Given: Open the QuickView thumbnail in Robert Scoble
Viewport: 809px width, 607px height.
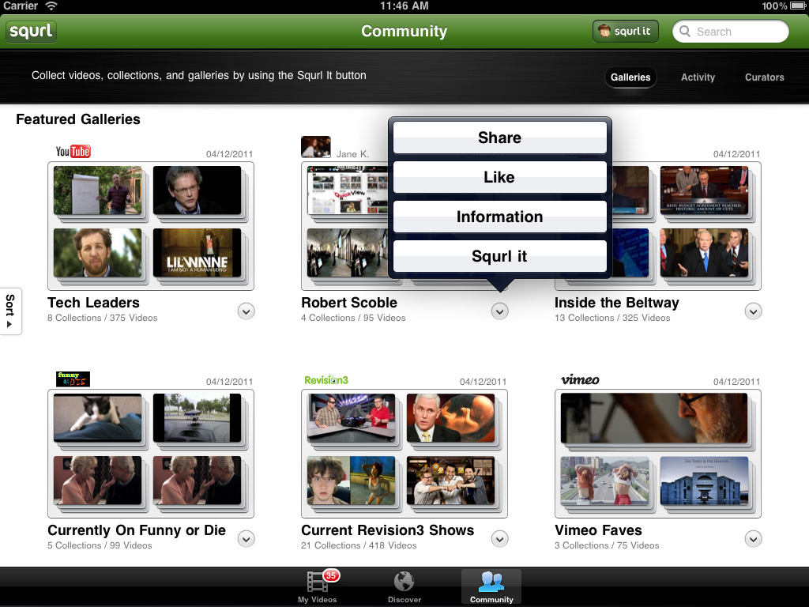Looking at the screenshot, I should coord(348,190).
